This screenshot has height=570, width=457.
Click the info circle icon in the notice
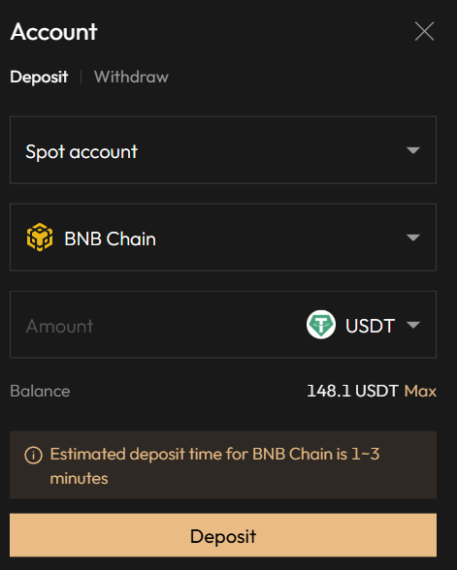click(x=33, y=455)
